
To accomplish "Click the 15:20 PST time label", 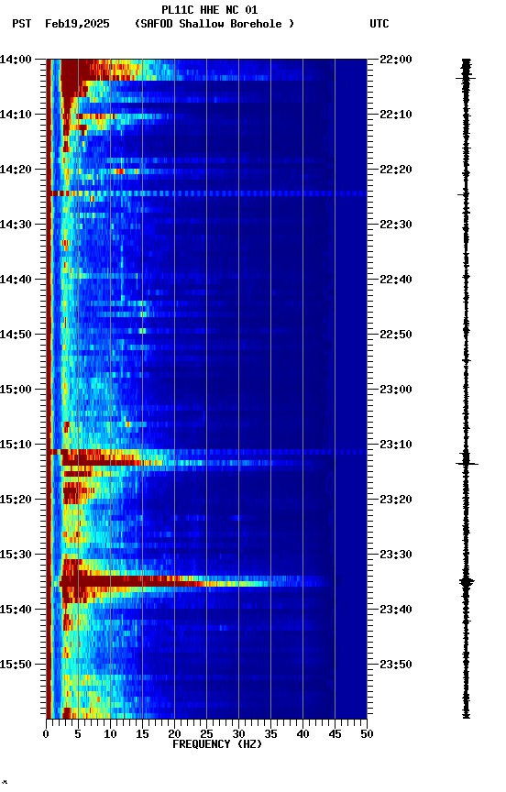I will [x=16, y=500].
